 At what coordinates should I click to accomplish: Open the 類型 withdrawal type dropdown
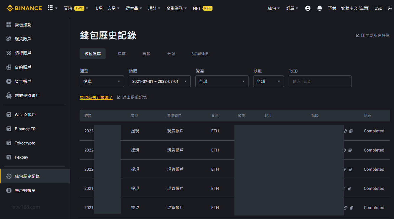pos(102,81)
